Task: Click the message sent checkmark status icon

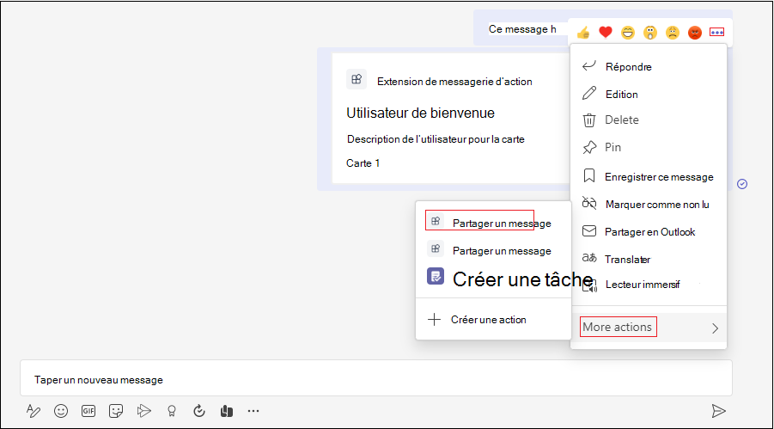Action: (x=742, y=184)
